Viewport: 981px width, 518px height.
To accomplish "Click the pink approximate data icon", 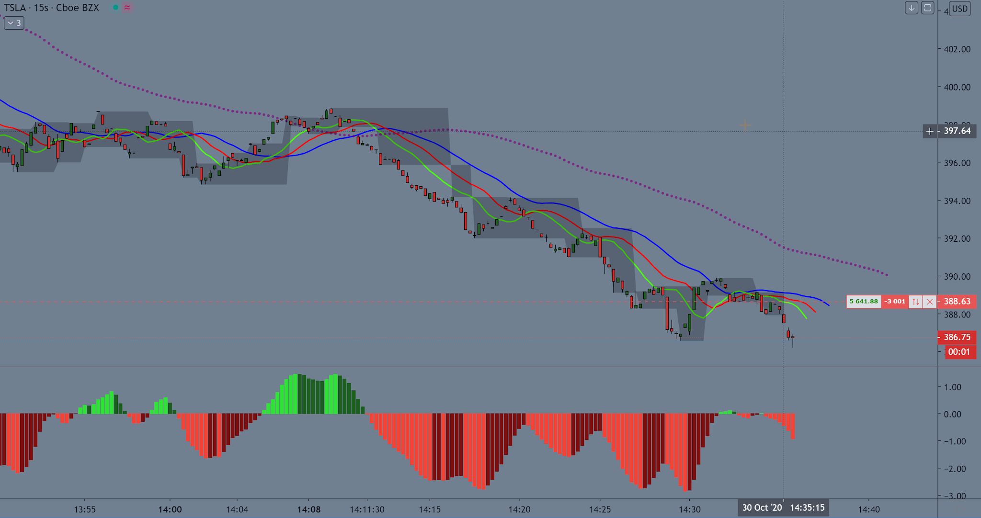I will pos(127,8).
